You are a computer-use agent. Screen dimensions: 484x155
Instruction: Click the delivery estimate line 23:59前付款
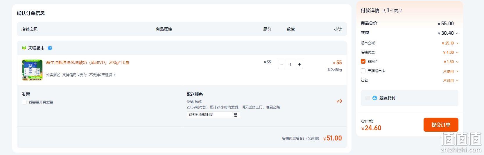233,107
